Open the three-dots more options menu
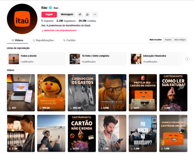Image resolution: width=194 pixels, height=154 pixels. pyautogui.click(x=95, y=14)
